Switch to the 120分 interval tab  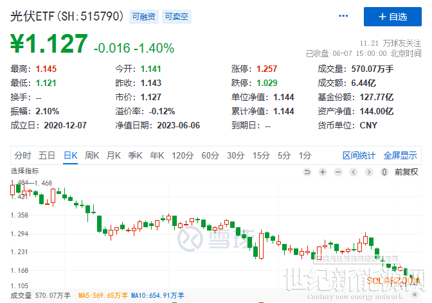(x=183, y=155)
